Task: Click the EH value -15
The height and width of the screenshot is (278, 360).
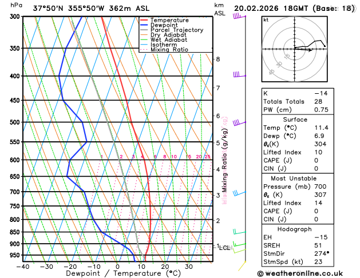Action: [x=321, y=237]
